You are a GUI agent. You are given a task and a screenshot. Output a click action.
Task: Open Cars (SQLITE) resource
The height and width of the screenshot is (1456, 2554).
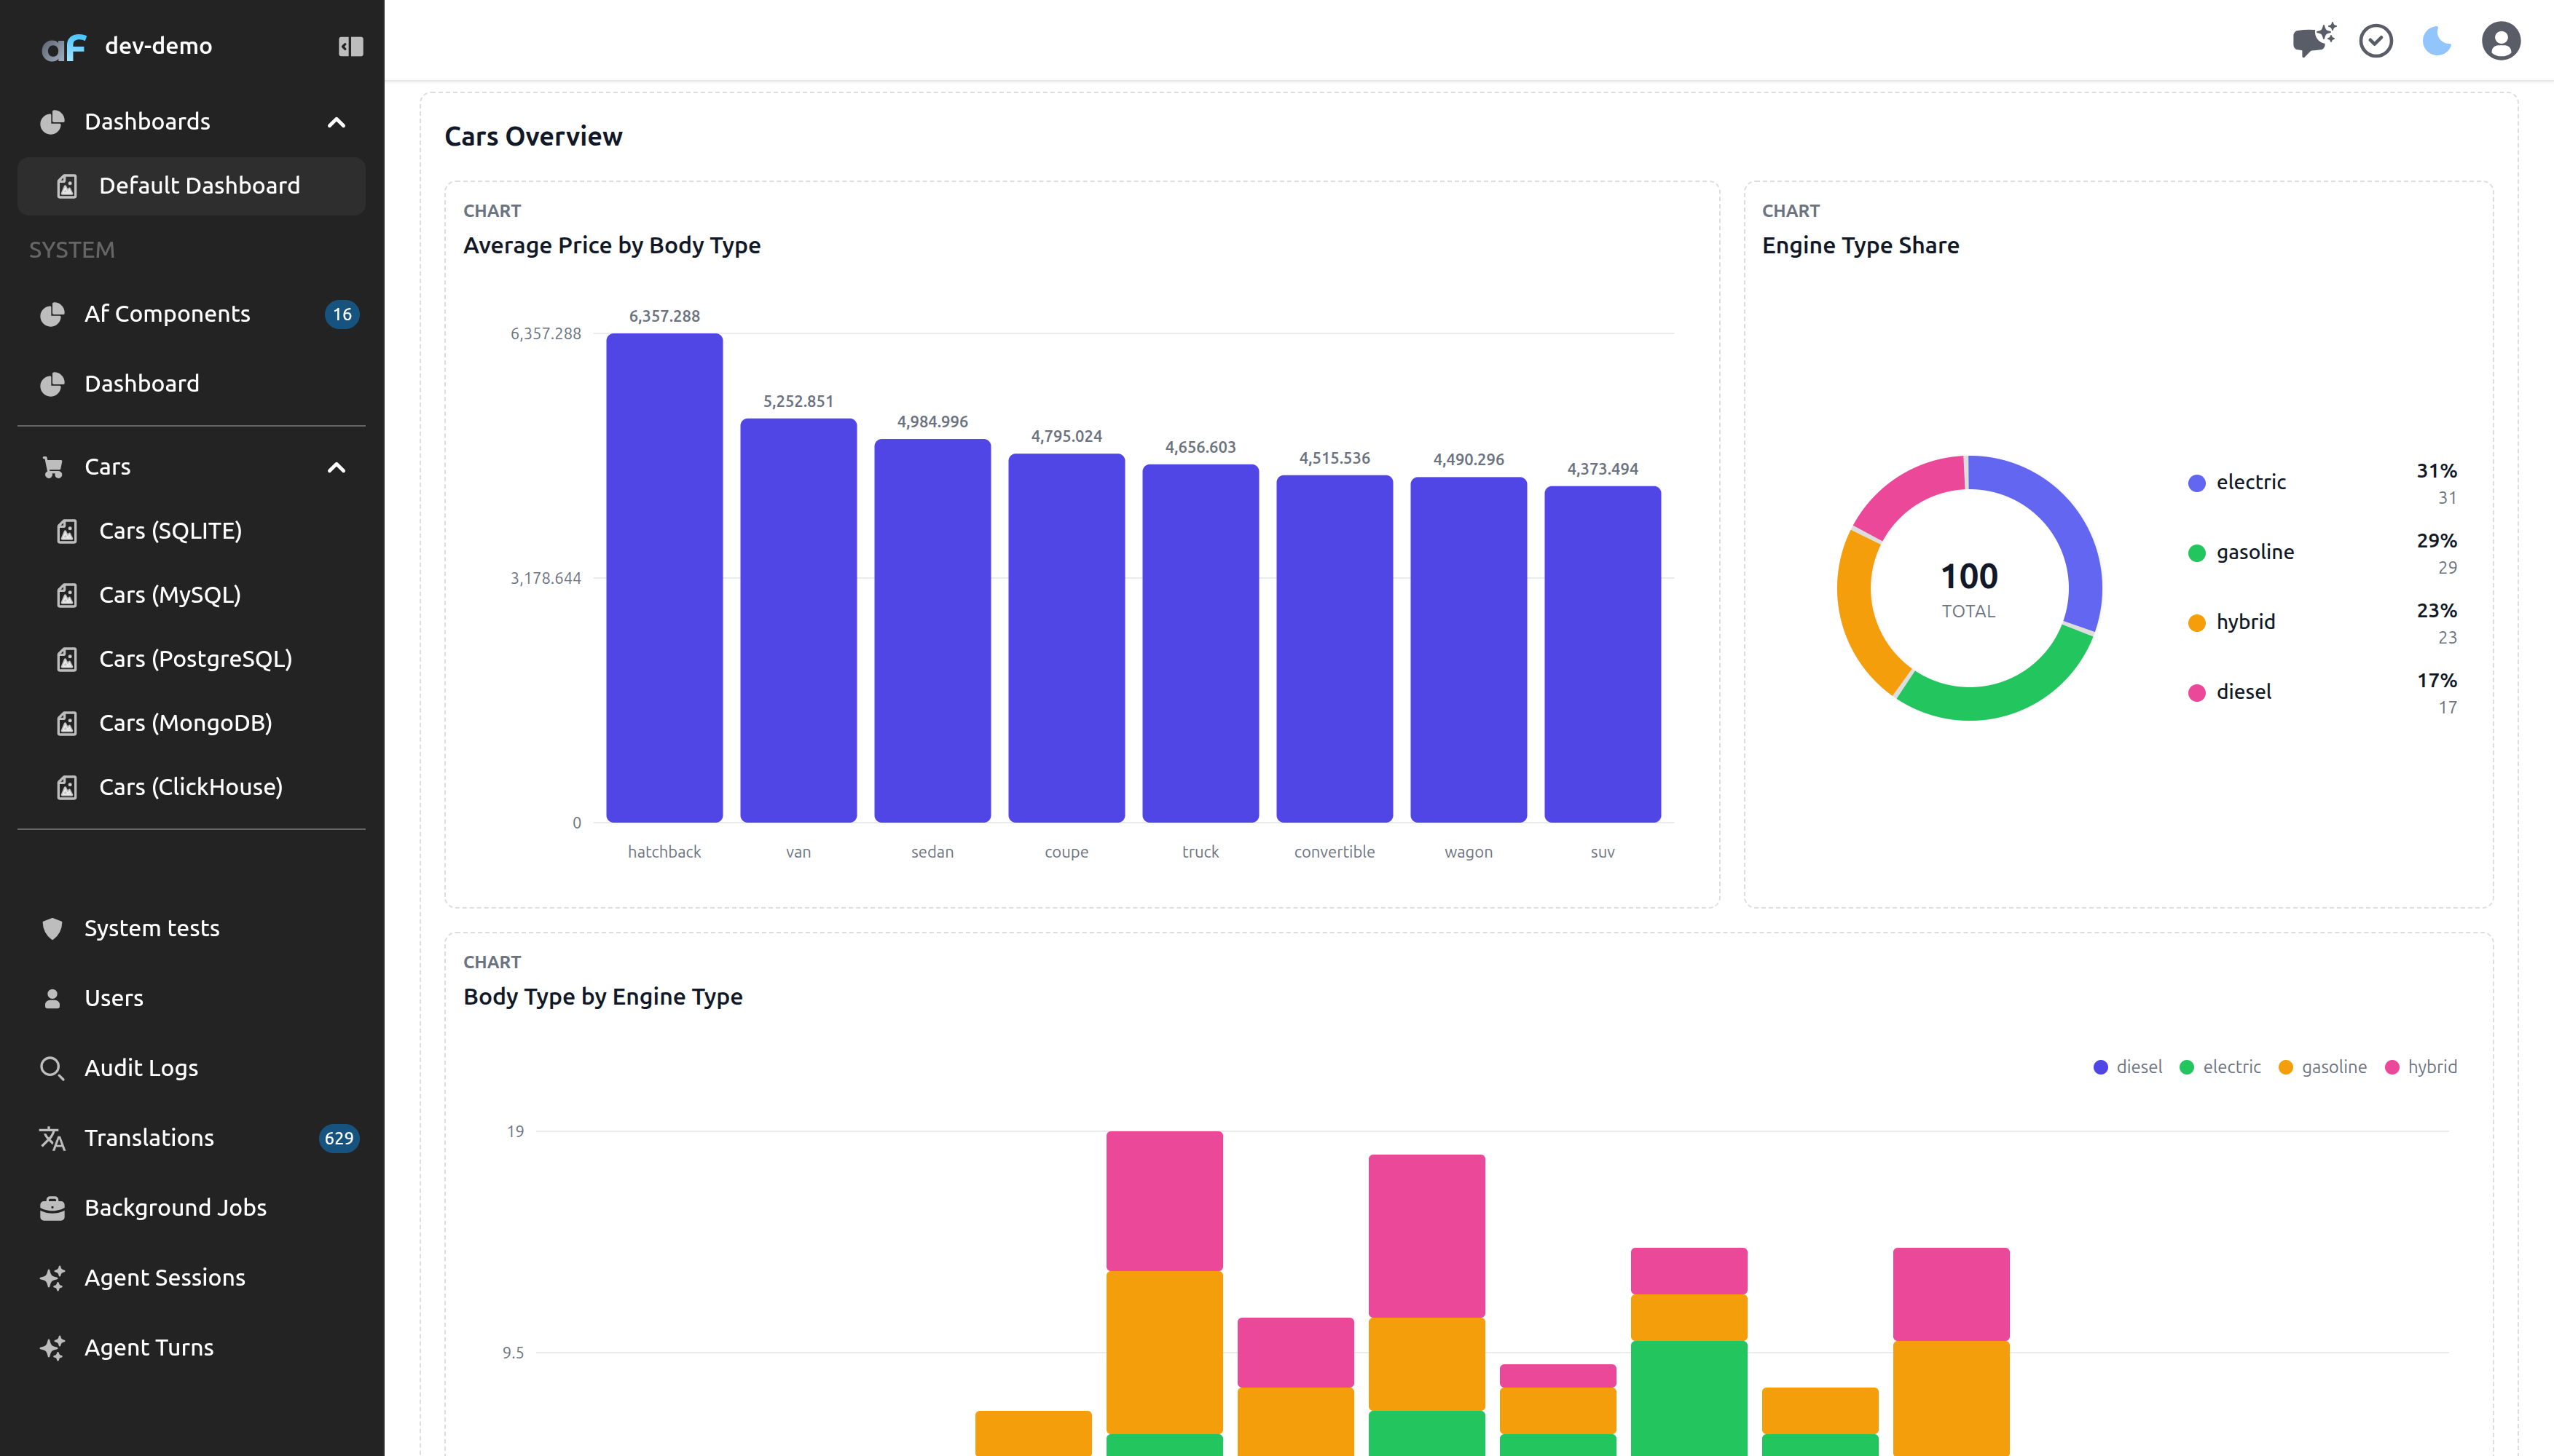pos(191,531)
